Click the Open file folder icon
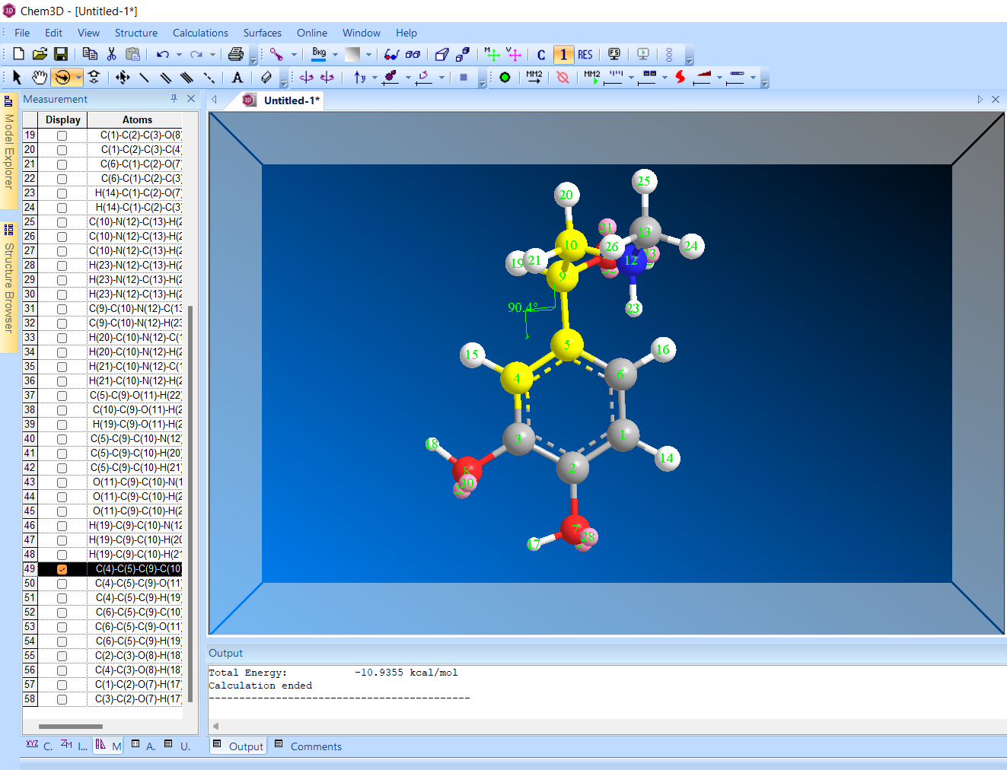 point(40,54)
